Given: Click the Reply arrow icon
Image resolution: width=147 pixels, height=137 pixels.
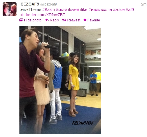Looking at the screenshot, I should click(x=47, y=20).
